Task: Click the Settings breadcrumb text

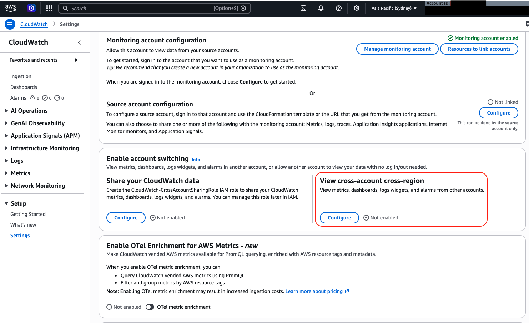Action: [x=70, y=24]
